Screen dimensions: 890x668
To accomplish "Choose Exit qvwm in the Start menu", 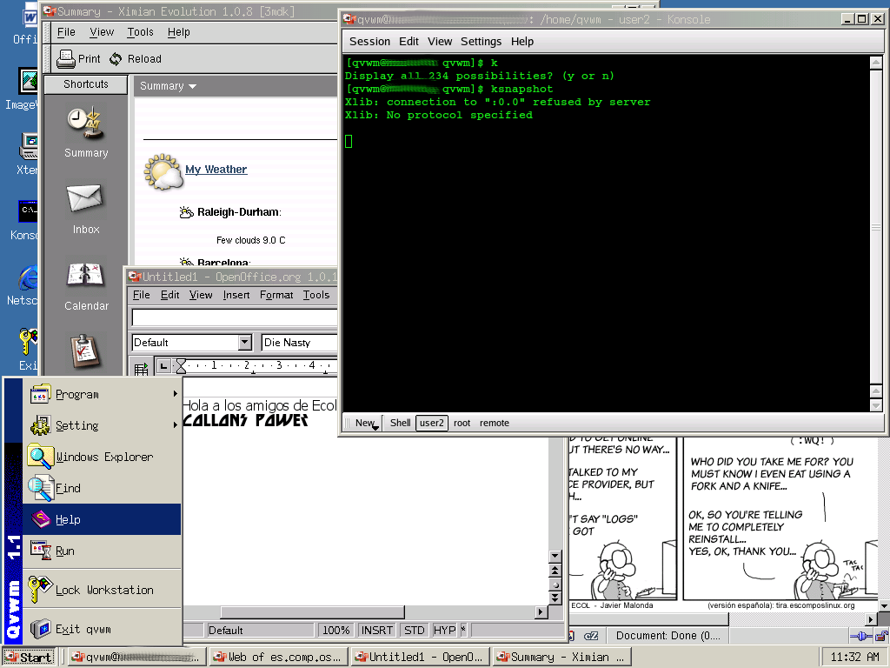I will (x=103, y=629).
